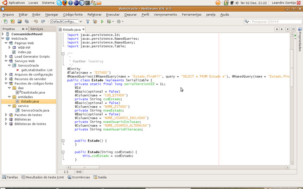Expand the Bibliotecas tree node
303x189 pixels.
tap(6, 119)
